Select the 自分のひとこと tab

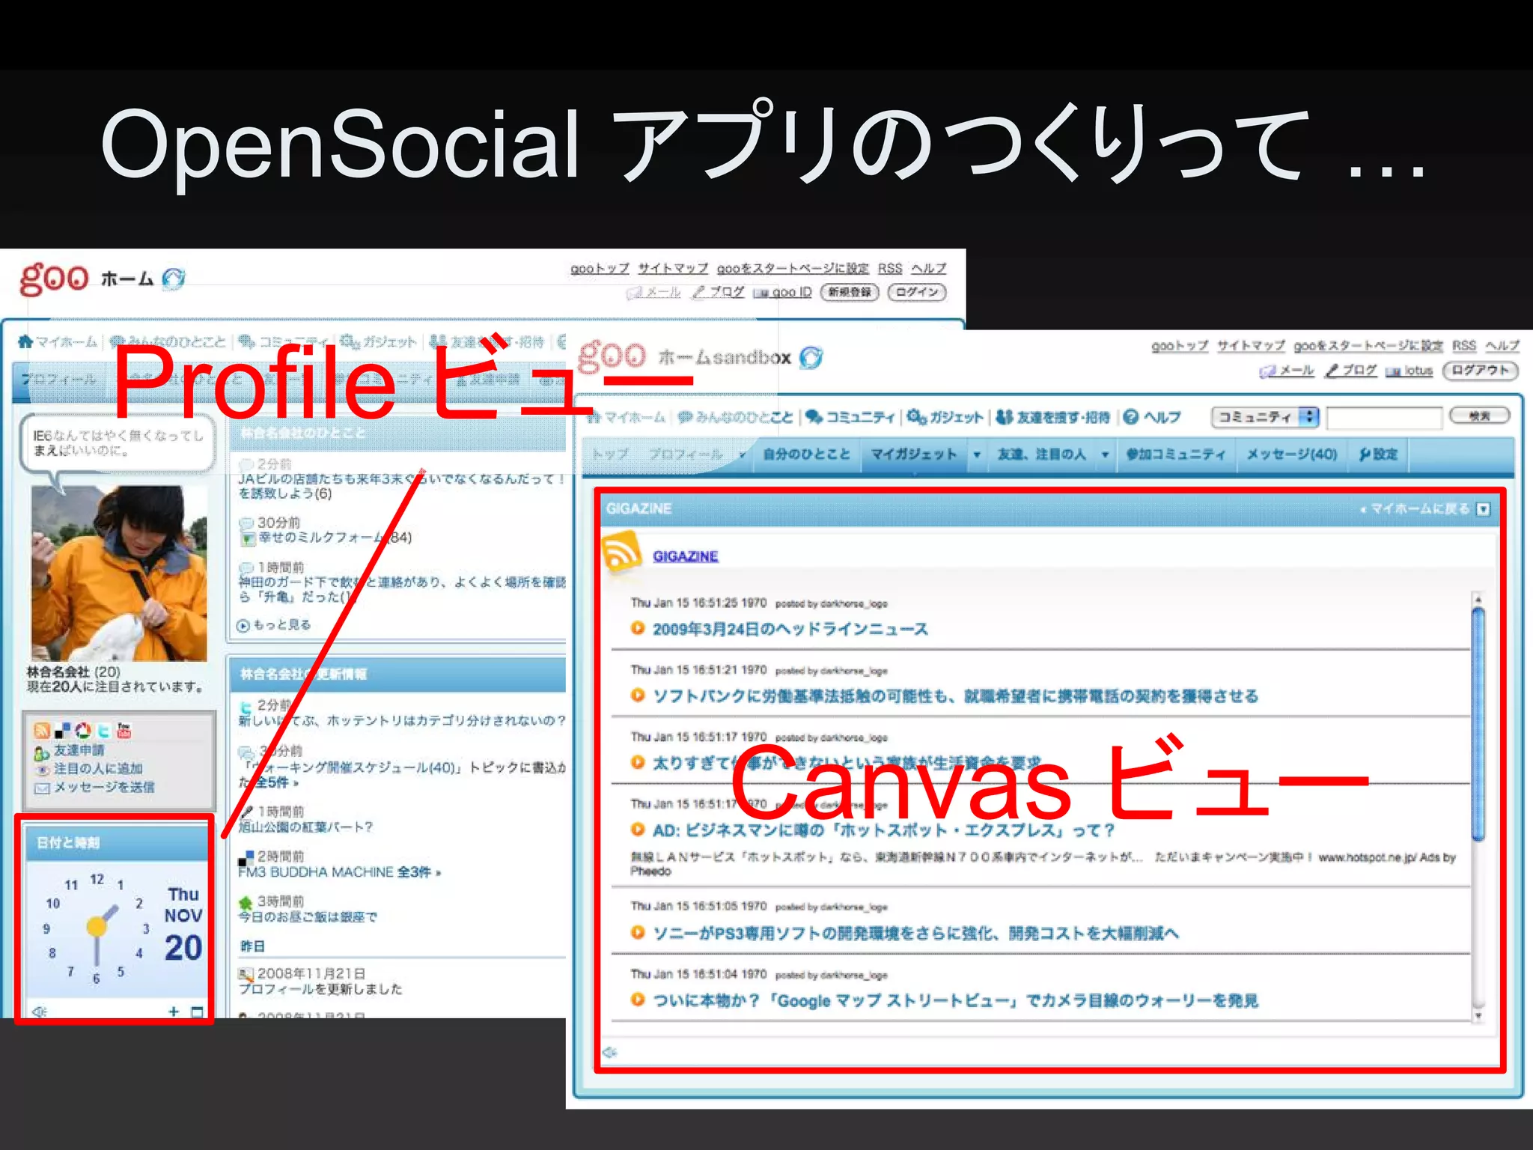point(806,454)
